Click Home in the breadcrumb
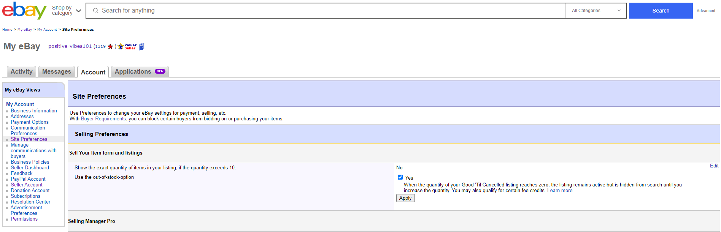This screenshot has width=721, height=232. click(7, 30)
